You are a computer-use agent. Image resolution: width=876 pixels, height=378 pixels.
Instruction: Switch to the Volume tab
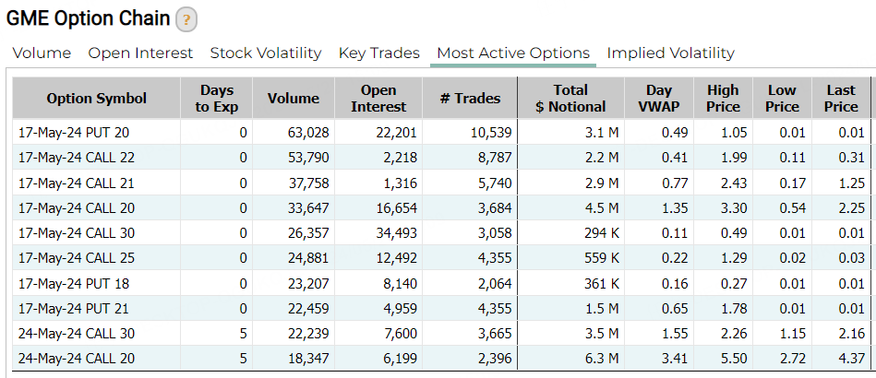coord(42,53)
